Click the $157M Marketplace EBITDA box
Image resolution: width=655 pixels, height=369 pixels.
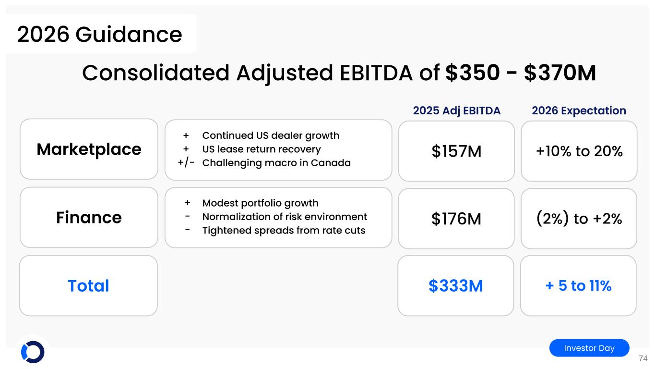[x=456, y=151]
